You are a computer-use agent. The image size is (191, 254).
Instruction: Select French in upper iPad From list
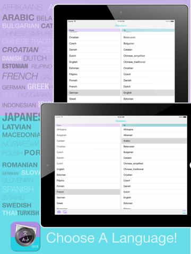[x=94, y=87]
